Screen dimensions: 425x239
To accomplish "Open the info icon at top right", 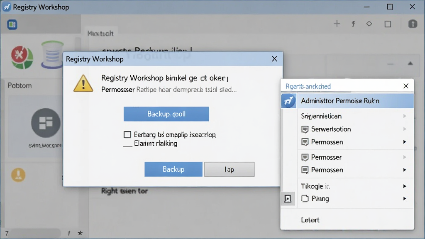I will (413, 24).
